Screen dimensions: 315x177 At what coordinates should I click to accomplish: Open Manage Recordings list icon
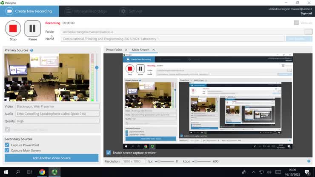(x=68, y=11)
